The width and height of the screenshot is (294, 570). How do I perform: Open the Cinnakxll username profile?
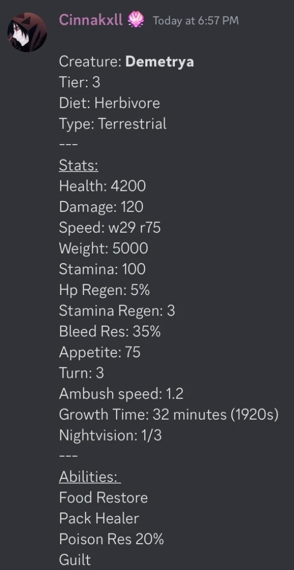(91, 20)
